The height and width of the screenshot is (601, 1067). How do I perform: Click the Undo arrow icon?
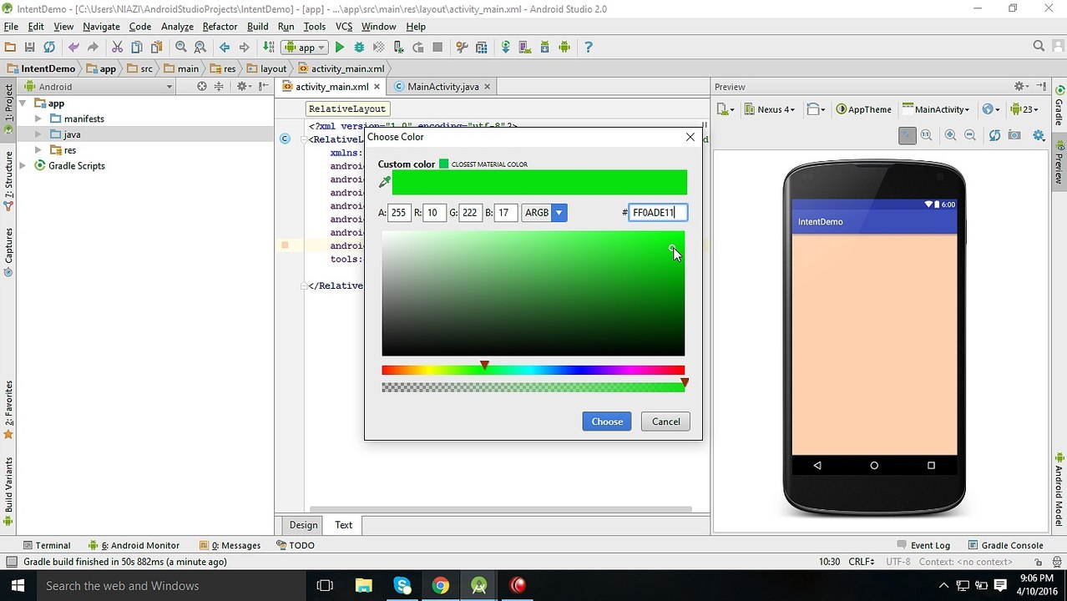coord(73,48)
